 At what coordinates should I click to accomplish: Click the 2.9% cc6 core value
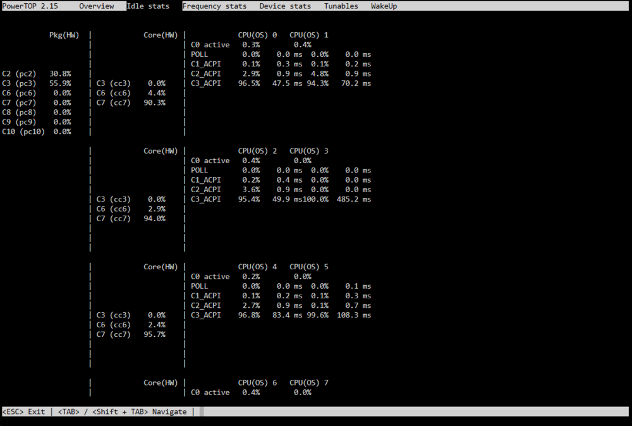click(156, 209)
